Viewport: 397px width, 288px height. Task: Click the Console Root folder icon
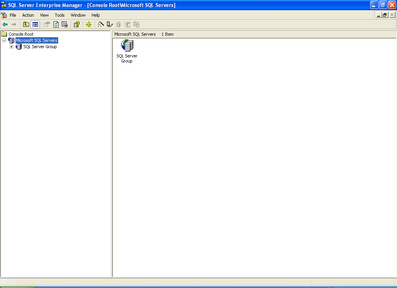point(4,34)
